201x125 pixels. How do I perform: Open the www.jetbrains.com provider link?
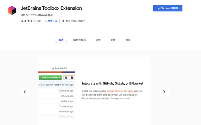tap(41, 15)
